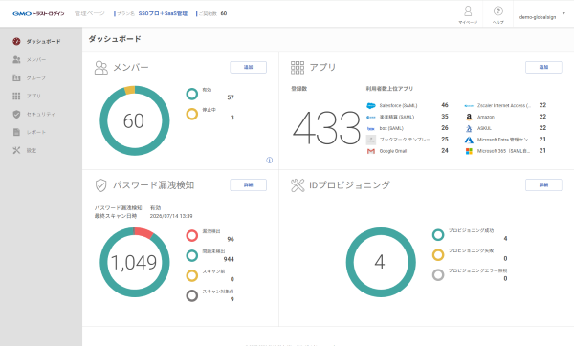The height and width of the screenshot is (346, 574).
Task: Click the ASKUL app icon
Action: point(469,128)
